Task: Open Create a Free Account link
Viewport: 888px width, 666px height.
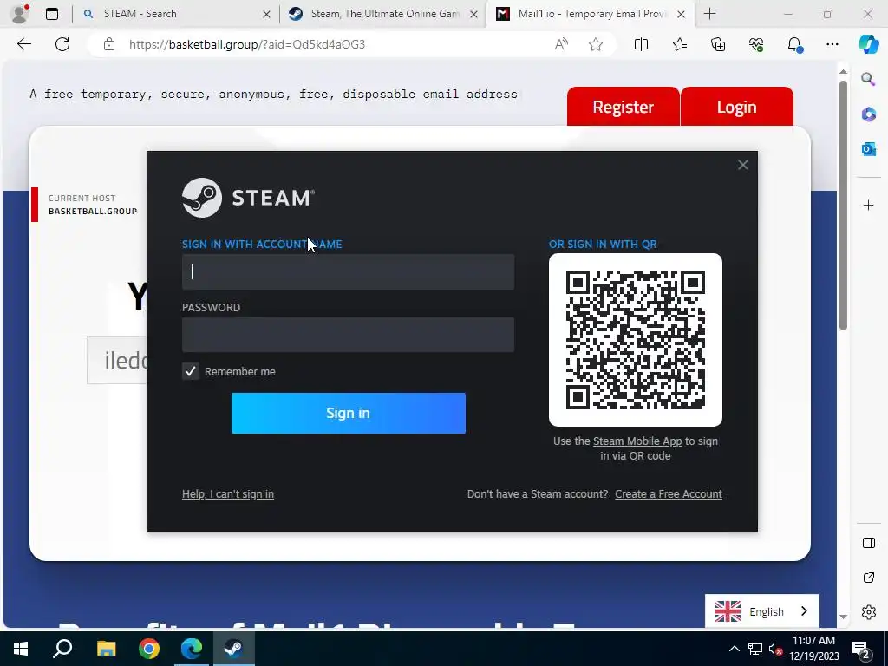Action: (x=669, y=493)
